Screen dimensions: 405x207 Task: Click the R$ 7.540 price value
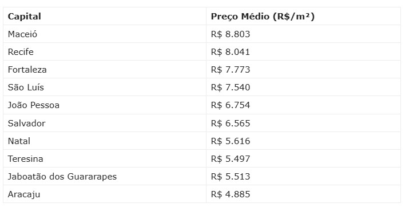[231, 87]
